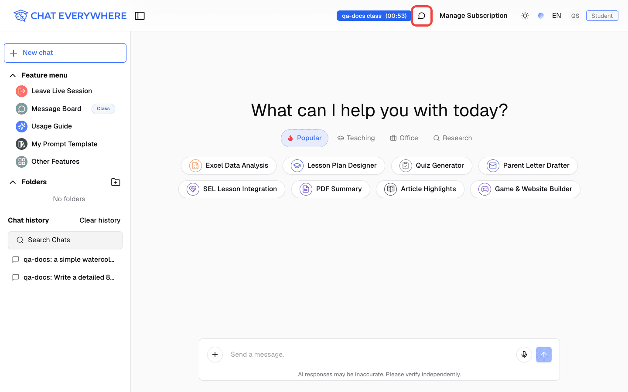Screen dimensions: 628x392
Task: Collapse the Folders section
Action: (13, 182)
